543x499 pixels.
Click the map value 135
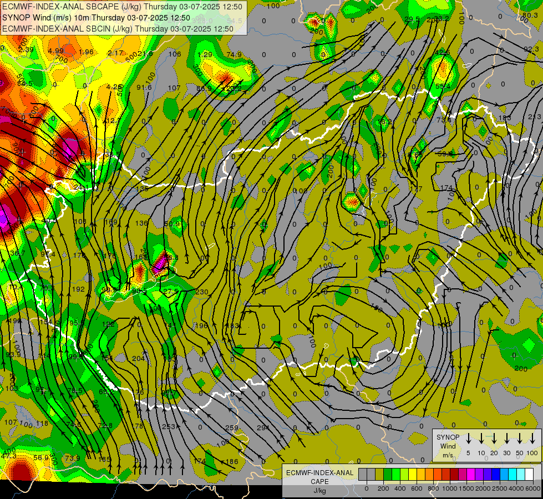(x=142, y=189)
